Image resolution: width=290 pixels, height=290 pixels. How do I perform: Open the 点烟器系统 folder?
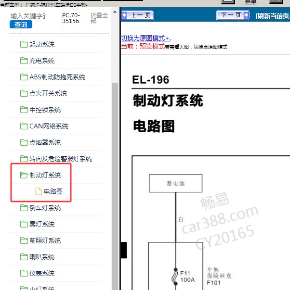(45, 142)
